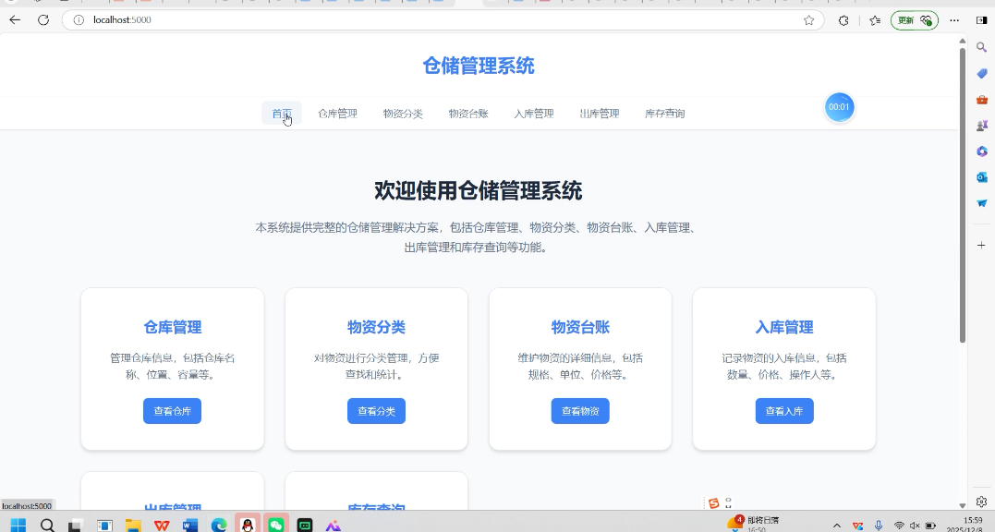Screen dimensions: 995x532
Task: Add a sidebar app with the plus icon
Action: point(982,245)
